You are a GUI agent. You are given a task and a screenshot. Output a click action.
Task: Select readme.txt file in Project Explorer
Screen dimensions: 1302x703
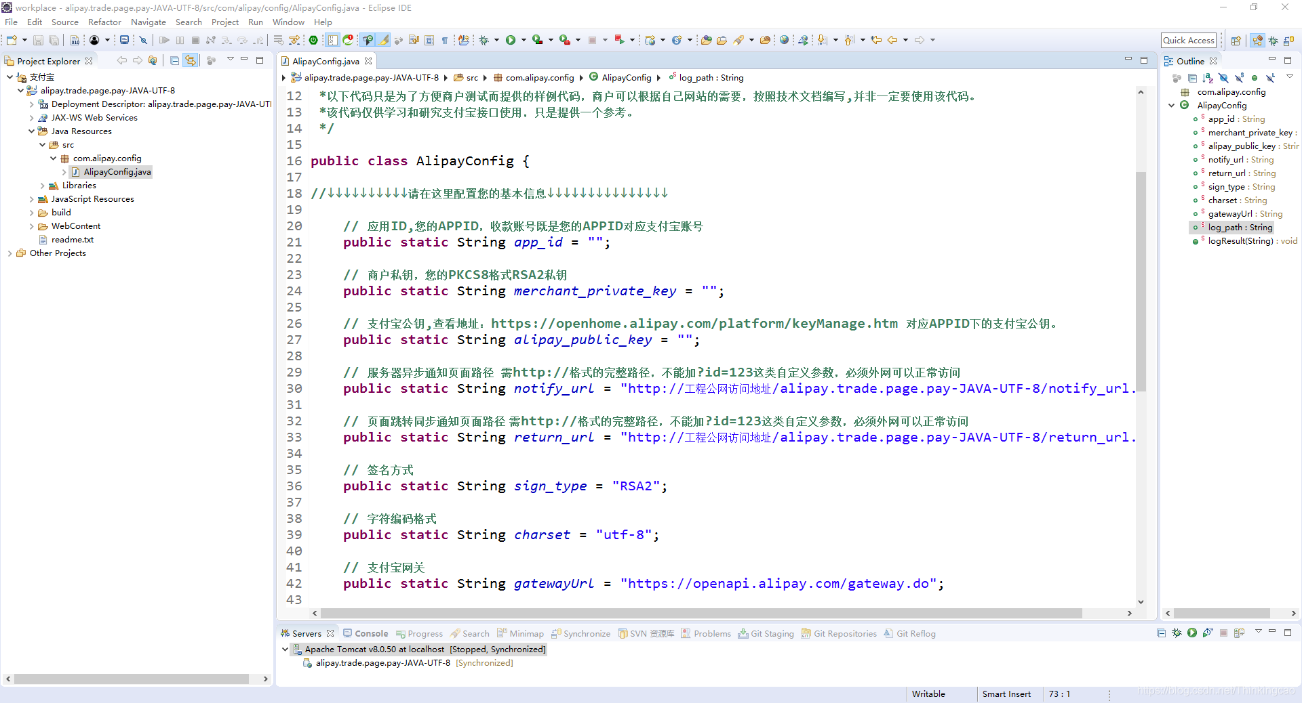(73, 239)
